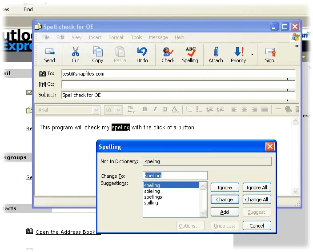This screenshot has height=252, width=313.
Task: Open the Edit menu
Action: [60, 37]
